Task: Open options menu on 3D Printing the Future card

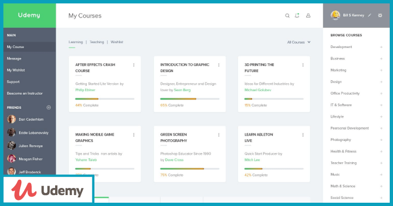Action: (x=303, y=65)
